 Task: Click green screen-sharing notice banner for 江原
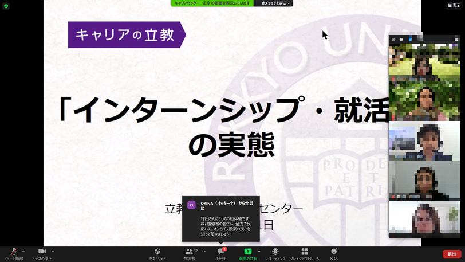[212, 3]
